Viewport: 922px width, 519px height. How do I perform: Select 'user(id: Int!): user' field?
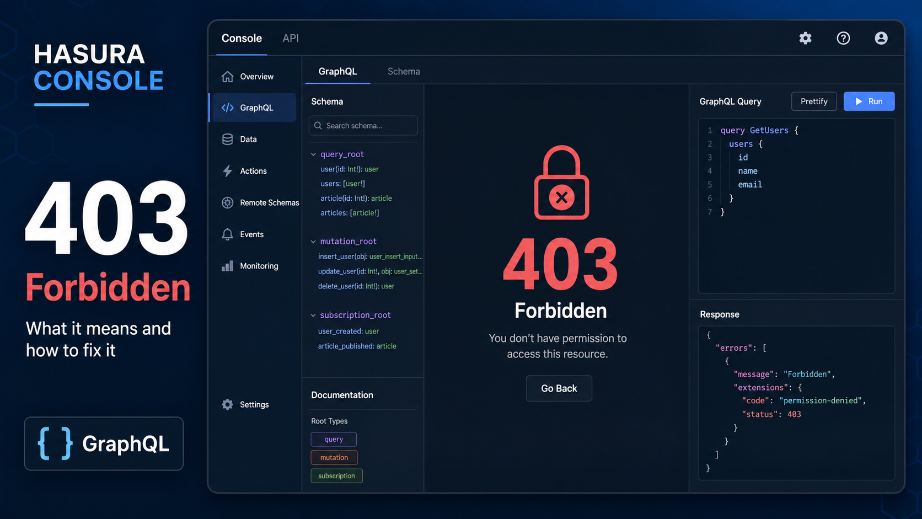pos(350,169)
